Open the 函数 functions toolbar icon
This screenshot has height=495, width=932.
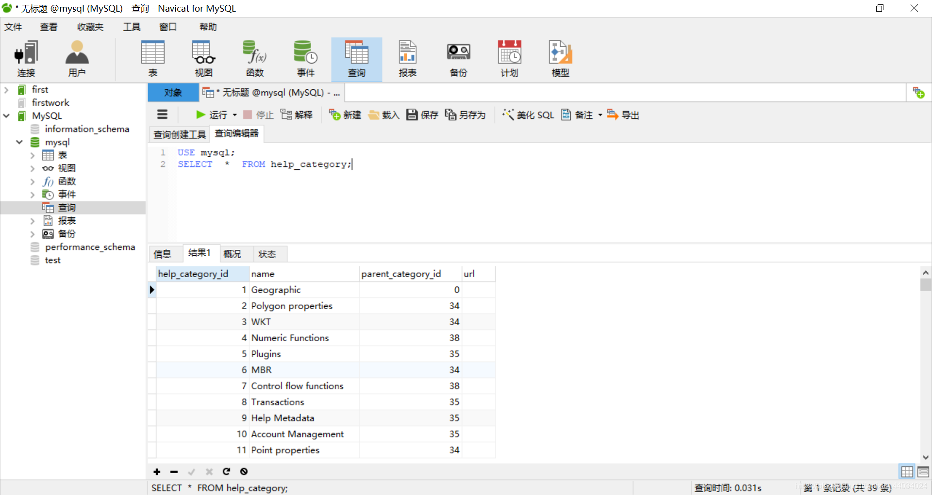(255, 59)
